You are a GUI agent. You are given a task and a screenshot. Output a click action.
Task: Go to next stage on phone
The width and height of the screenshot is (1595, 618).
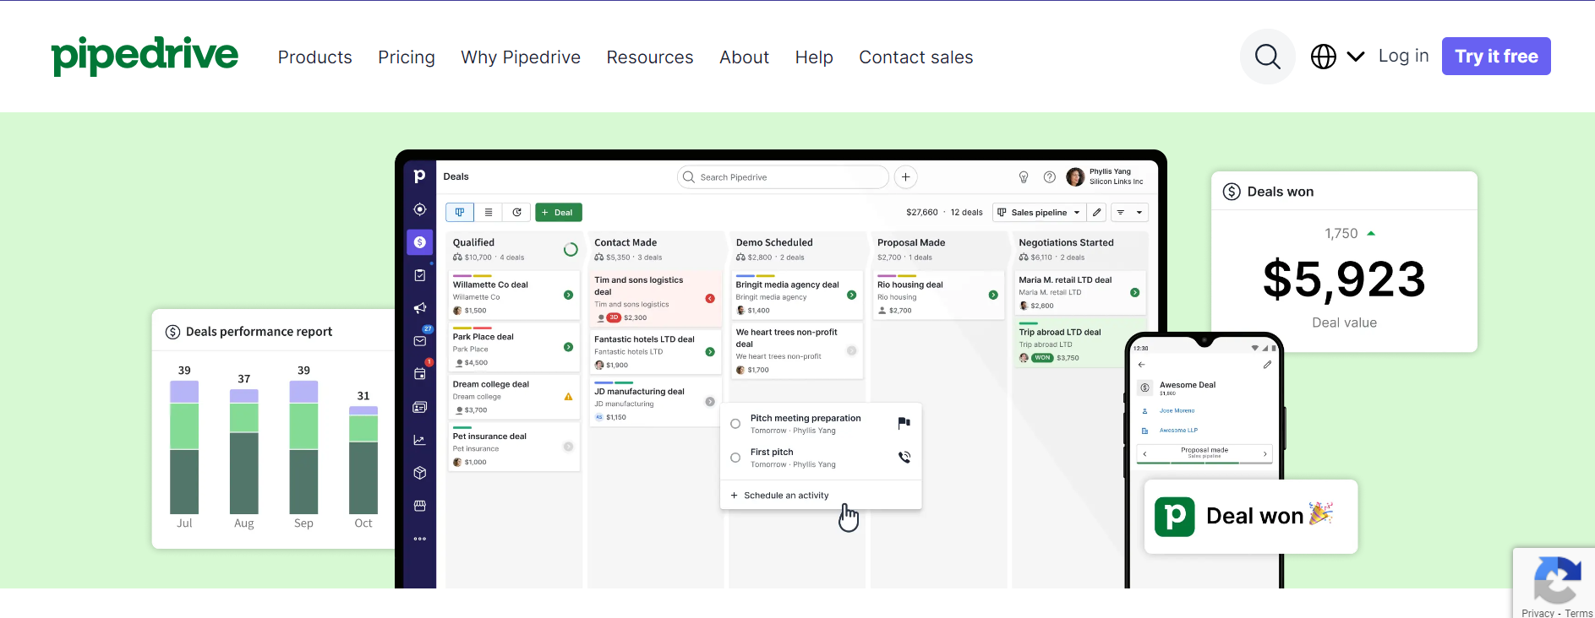(x=1265, y=454)
